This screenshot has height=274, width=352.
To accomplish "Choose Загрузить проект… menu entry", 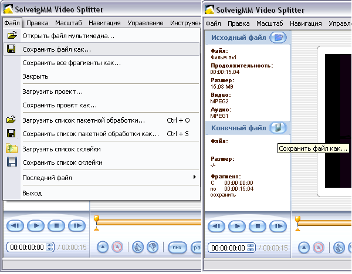I will point(101,92).
